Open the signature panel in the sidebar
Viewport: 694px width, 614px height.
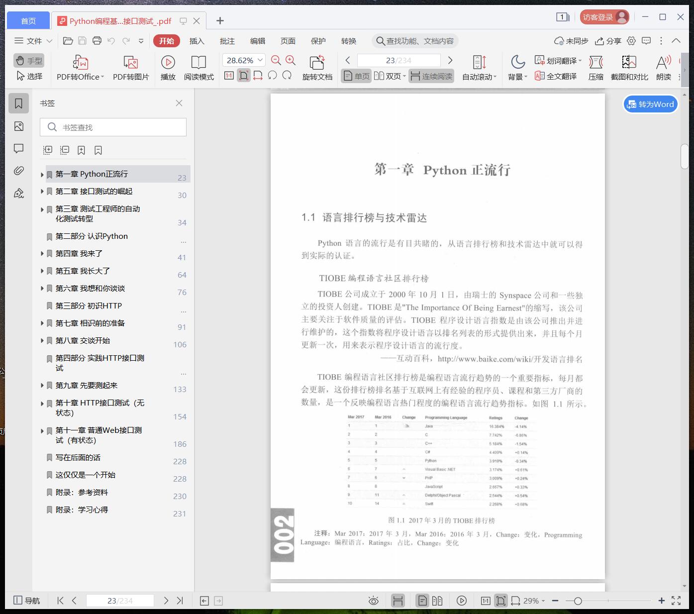click(19, 193)
